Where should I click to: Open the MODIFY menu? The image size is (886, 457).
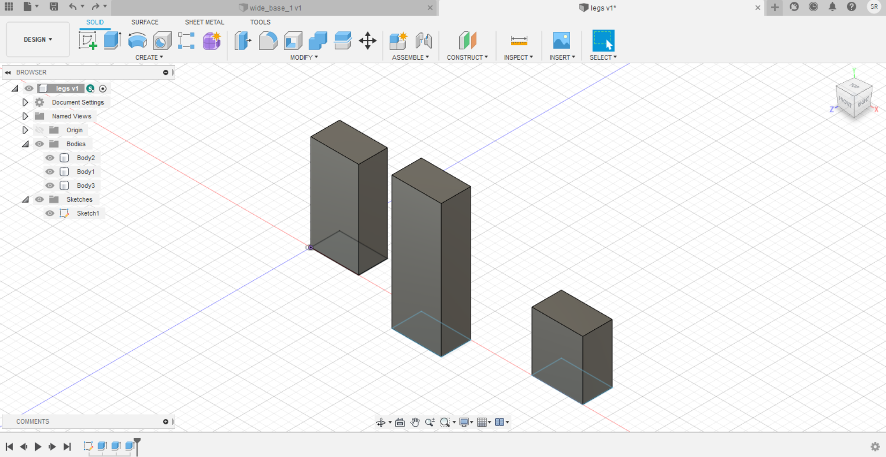click(304, 57)
